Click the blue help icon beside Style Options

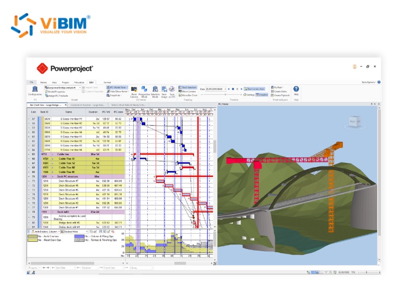[x=379, y=82]
